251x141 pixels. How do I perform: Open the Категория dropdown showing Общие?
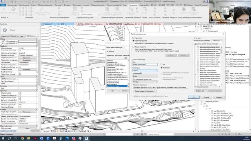(145, 70)
